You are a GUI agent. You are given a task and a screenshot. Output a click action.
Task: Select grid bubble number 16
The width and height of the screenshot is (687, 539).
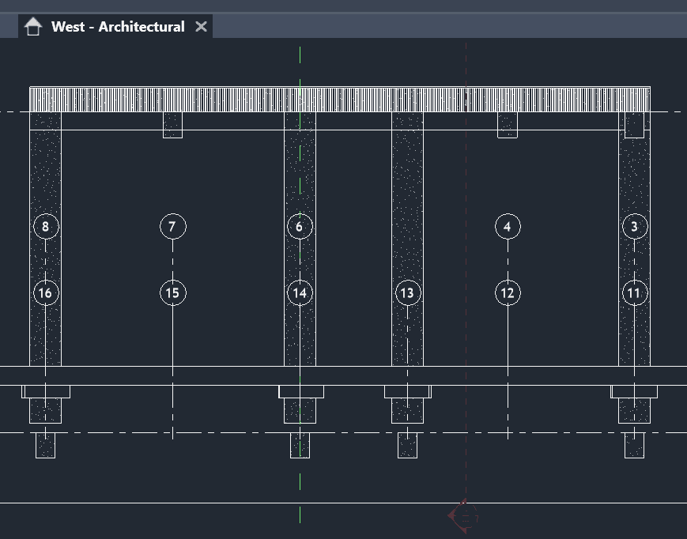(45, 293)
